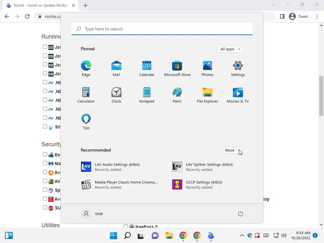Click the Type here to search field
The width and height of the screenshot is (324, 243).
162,29
